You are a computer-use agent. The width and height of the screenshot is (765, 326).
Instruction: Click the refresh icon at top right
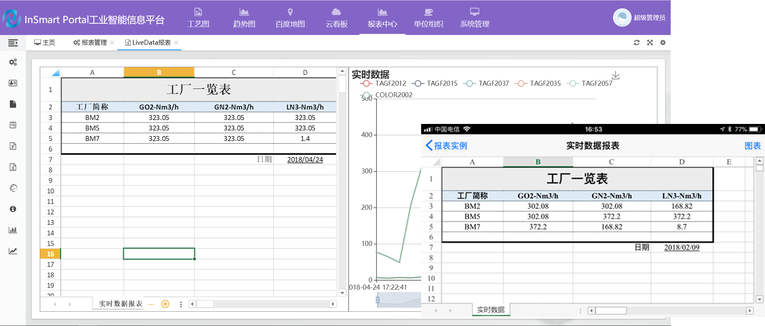click(637, 43)
